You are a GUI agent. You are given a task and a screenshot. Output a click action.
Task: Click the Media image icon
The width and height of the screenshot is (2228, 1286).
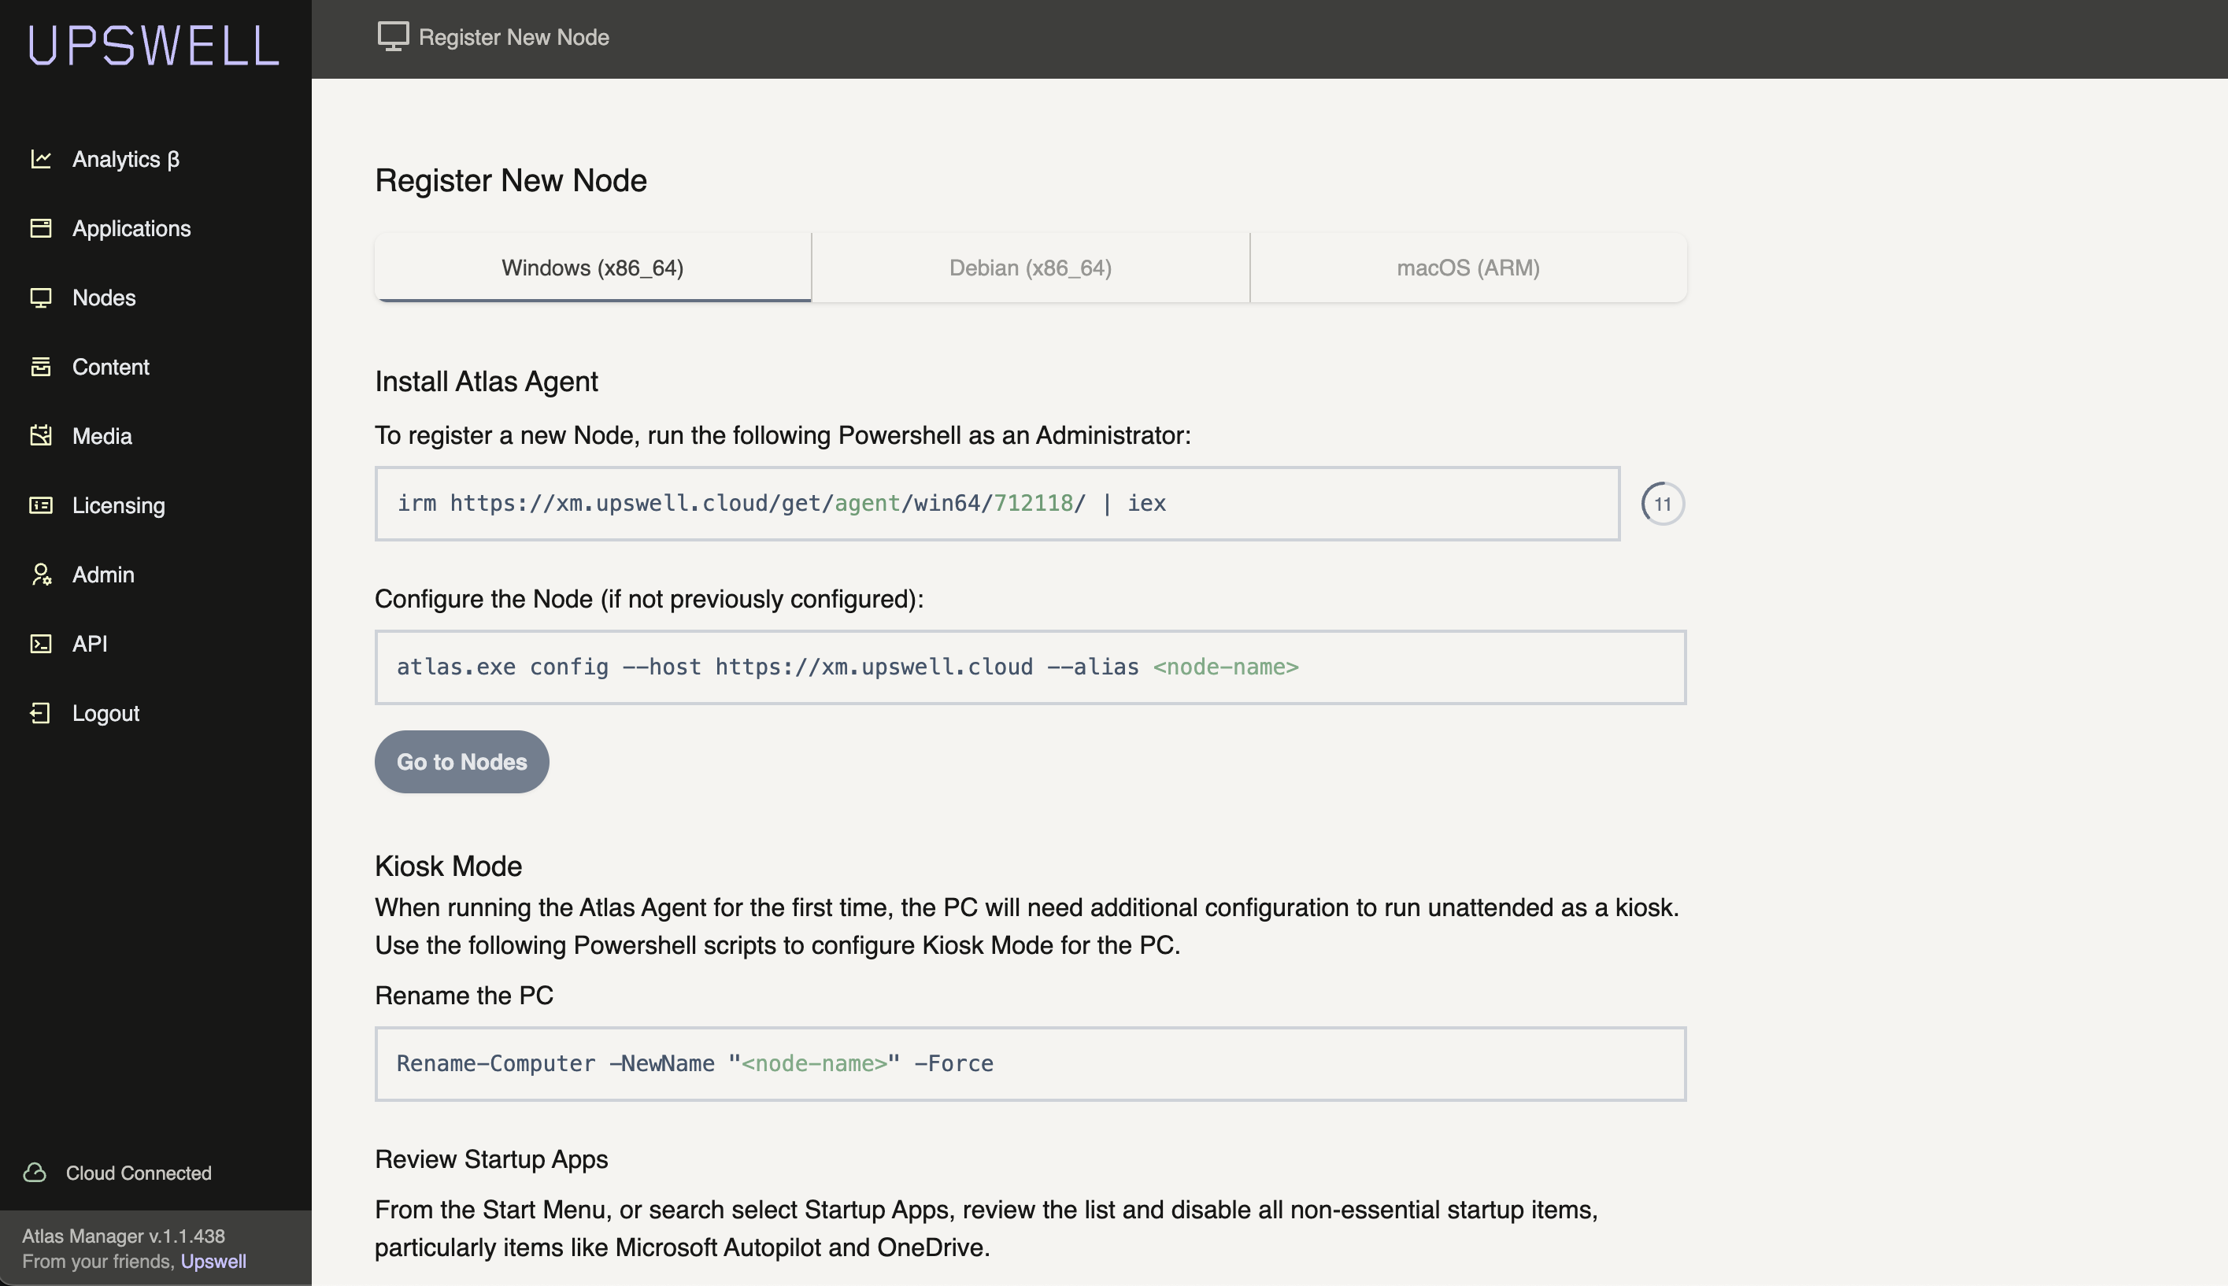coord(41,435)
